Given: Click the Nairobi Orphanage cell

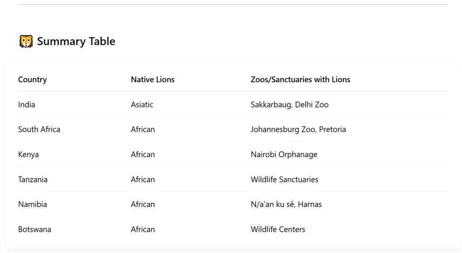Looking at the screenshot, I should (x=284, y=155).
